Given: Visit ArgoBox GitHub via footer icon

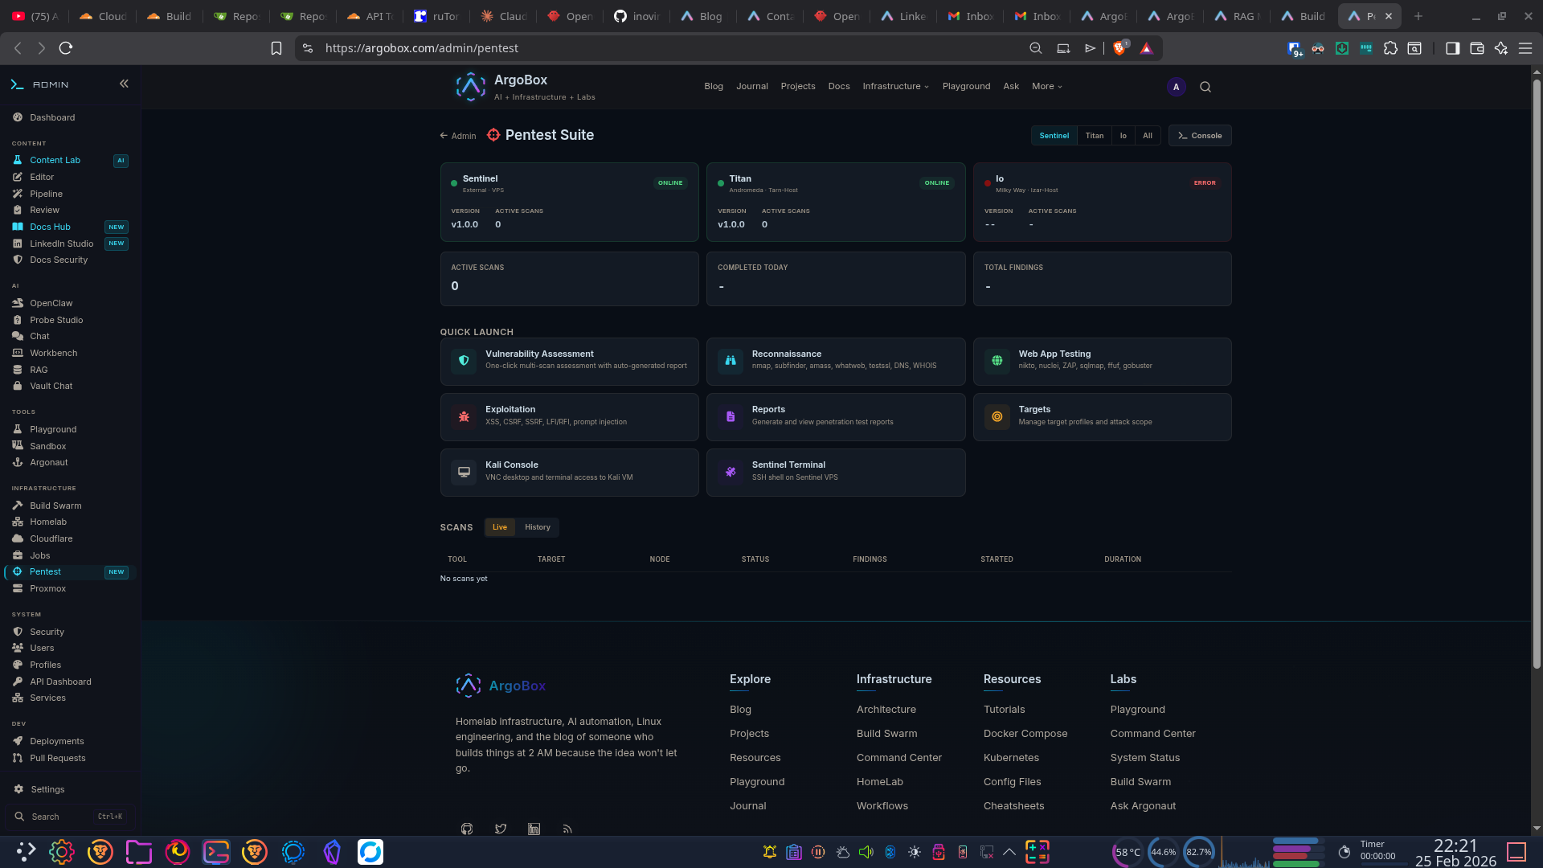Looking at the screenshot, I should tap(467, 829).
